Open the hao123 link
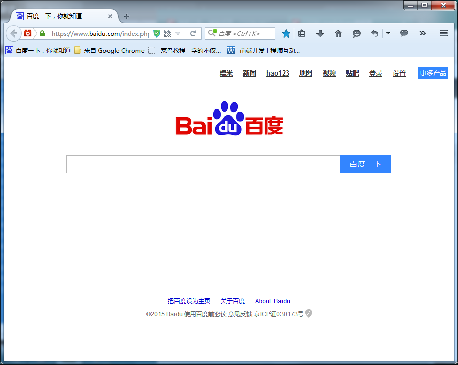The image size is (458, 365). pyautogui.click(x=278, y=74)
